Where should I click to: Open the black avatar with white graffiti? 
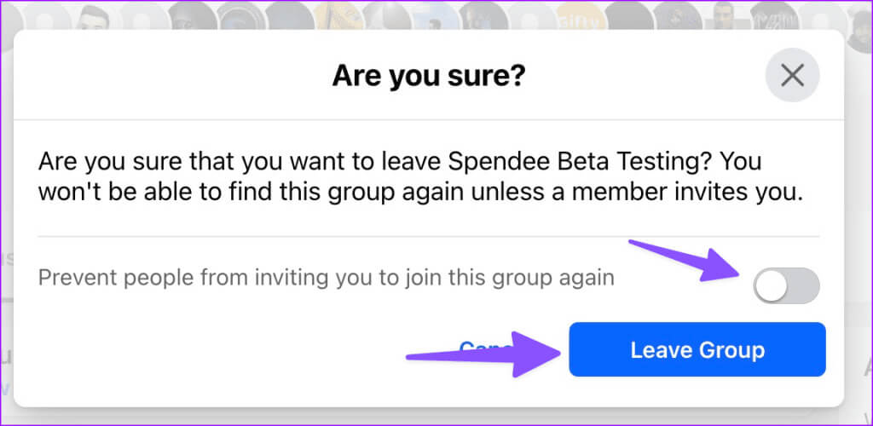[774, 15]
